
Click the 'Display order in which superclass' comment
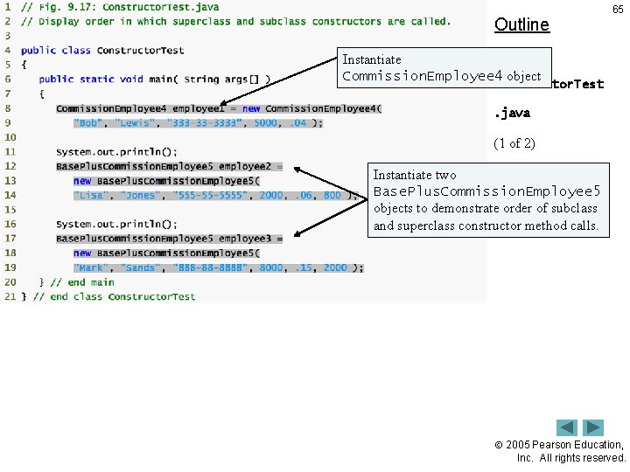235,21
